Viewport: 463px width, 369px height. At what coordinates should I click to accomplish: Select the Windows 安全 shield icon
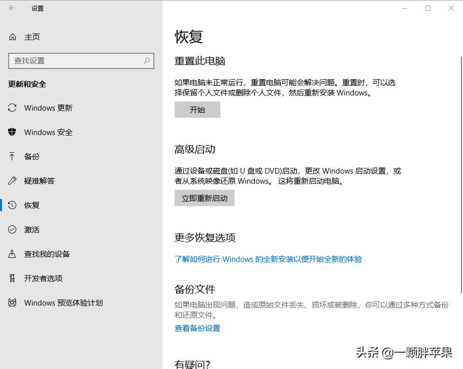(13, 132)
